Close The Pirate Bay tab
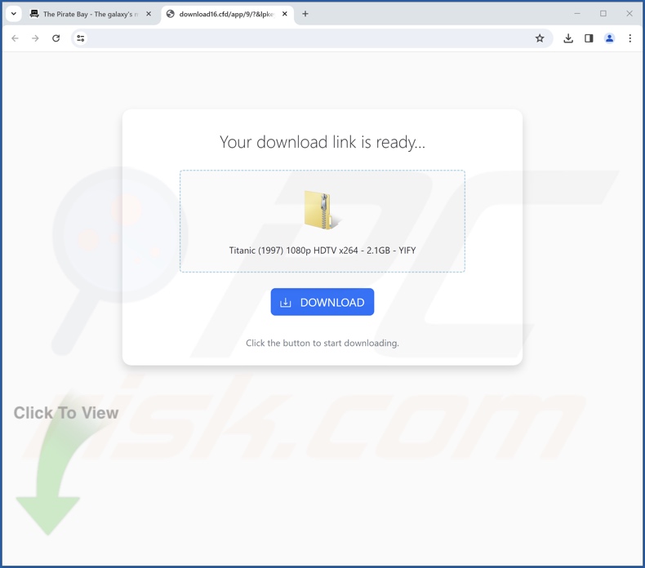Image resolution: width=645 pixels, height=568 pixels. tap(149, 14)
